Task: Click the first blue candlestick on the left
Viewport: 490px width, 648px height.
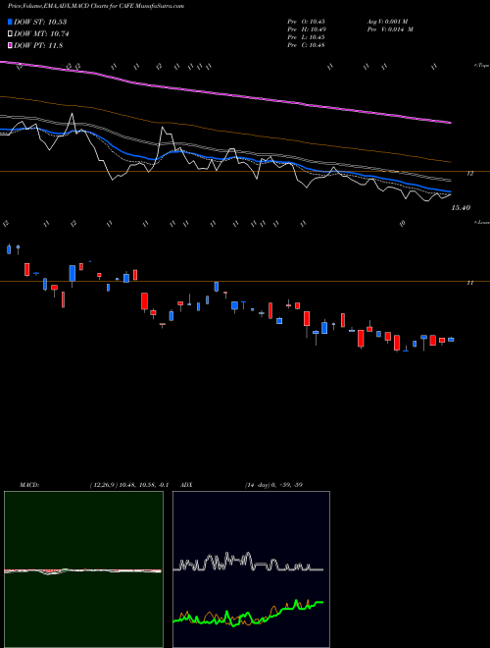Action: click(9, 248)
